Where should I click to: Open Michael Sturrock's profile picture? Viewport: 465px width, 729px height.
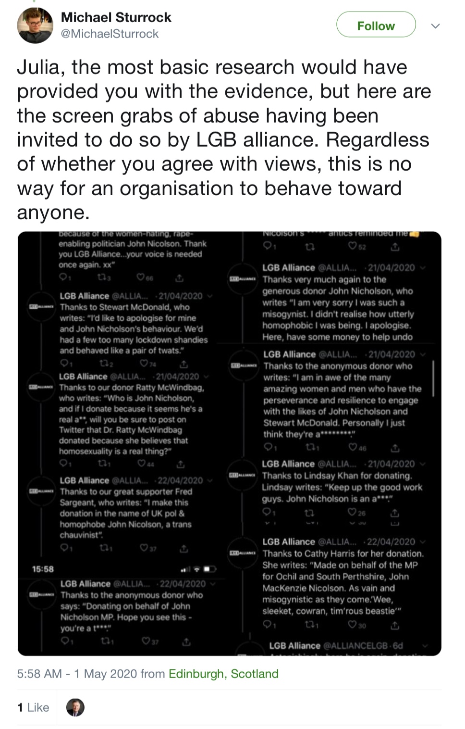35,25
